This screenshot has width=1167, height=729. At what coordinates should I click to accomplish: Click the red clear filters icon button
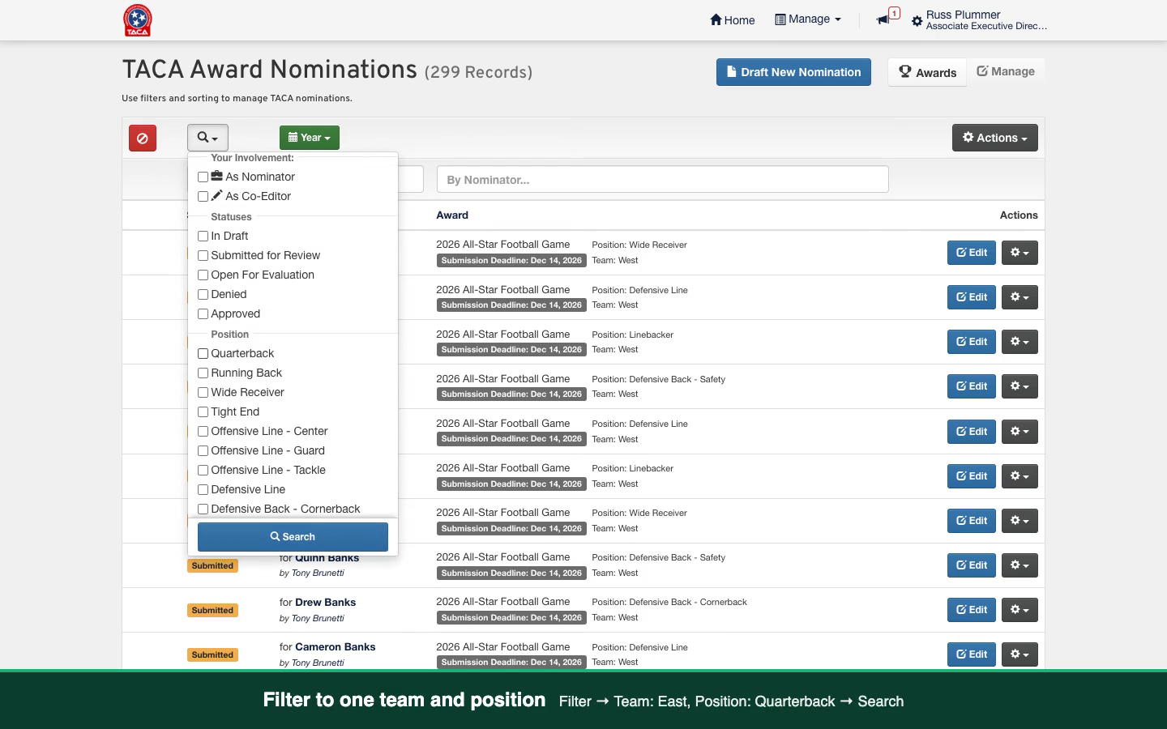[x=143, y=138]
